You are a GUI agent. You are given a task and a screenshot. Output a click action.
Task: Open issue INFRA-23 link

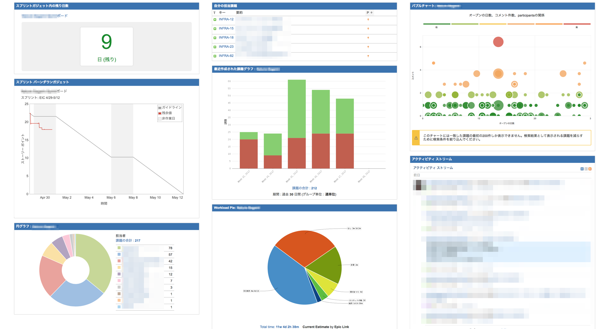226,47
